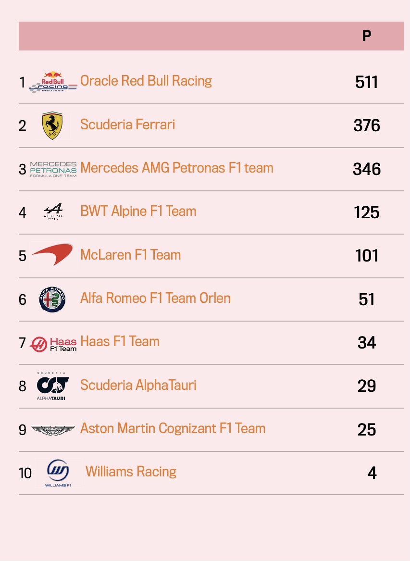Open the Oracle Red Bull Racing link
This screenshot has width=410, height=561.
coord(146,81)
